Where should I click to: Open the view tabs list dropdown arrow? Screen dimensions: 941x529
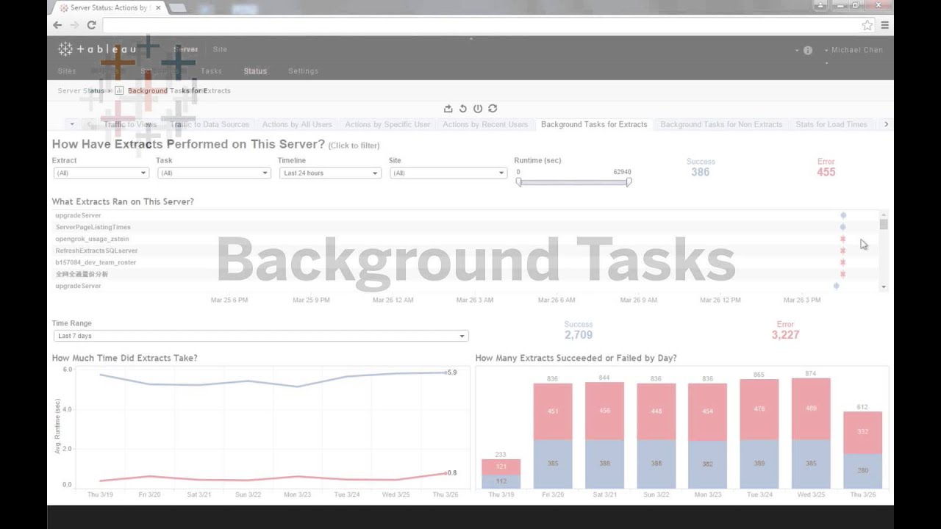(x=72, y=124)
